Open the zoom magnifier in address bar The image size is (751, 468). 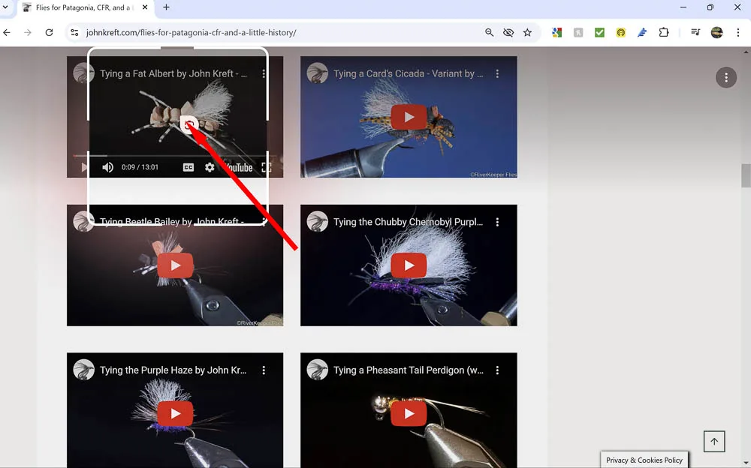489,32
